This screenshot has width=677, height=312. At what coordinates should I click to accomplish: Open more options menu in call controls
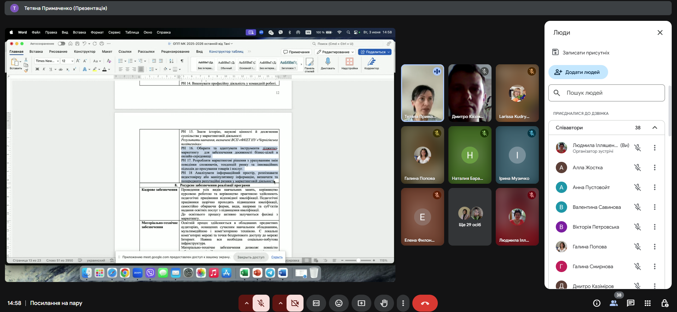(403, 303)
